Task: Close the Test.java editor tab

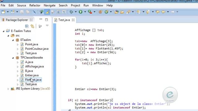Action: tap(73, 20)
